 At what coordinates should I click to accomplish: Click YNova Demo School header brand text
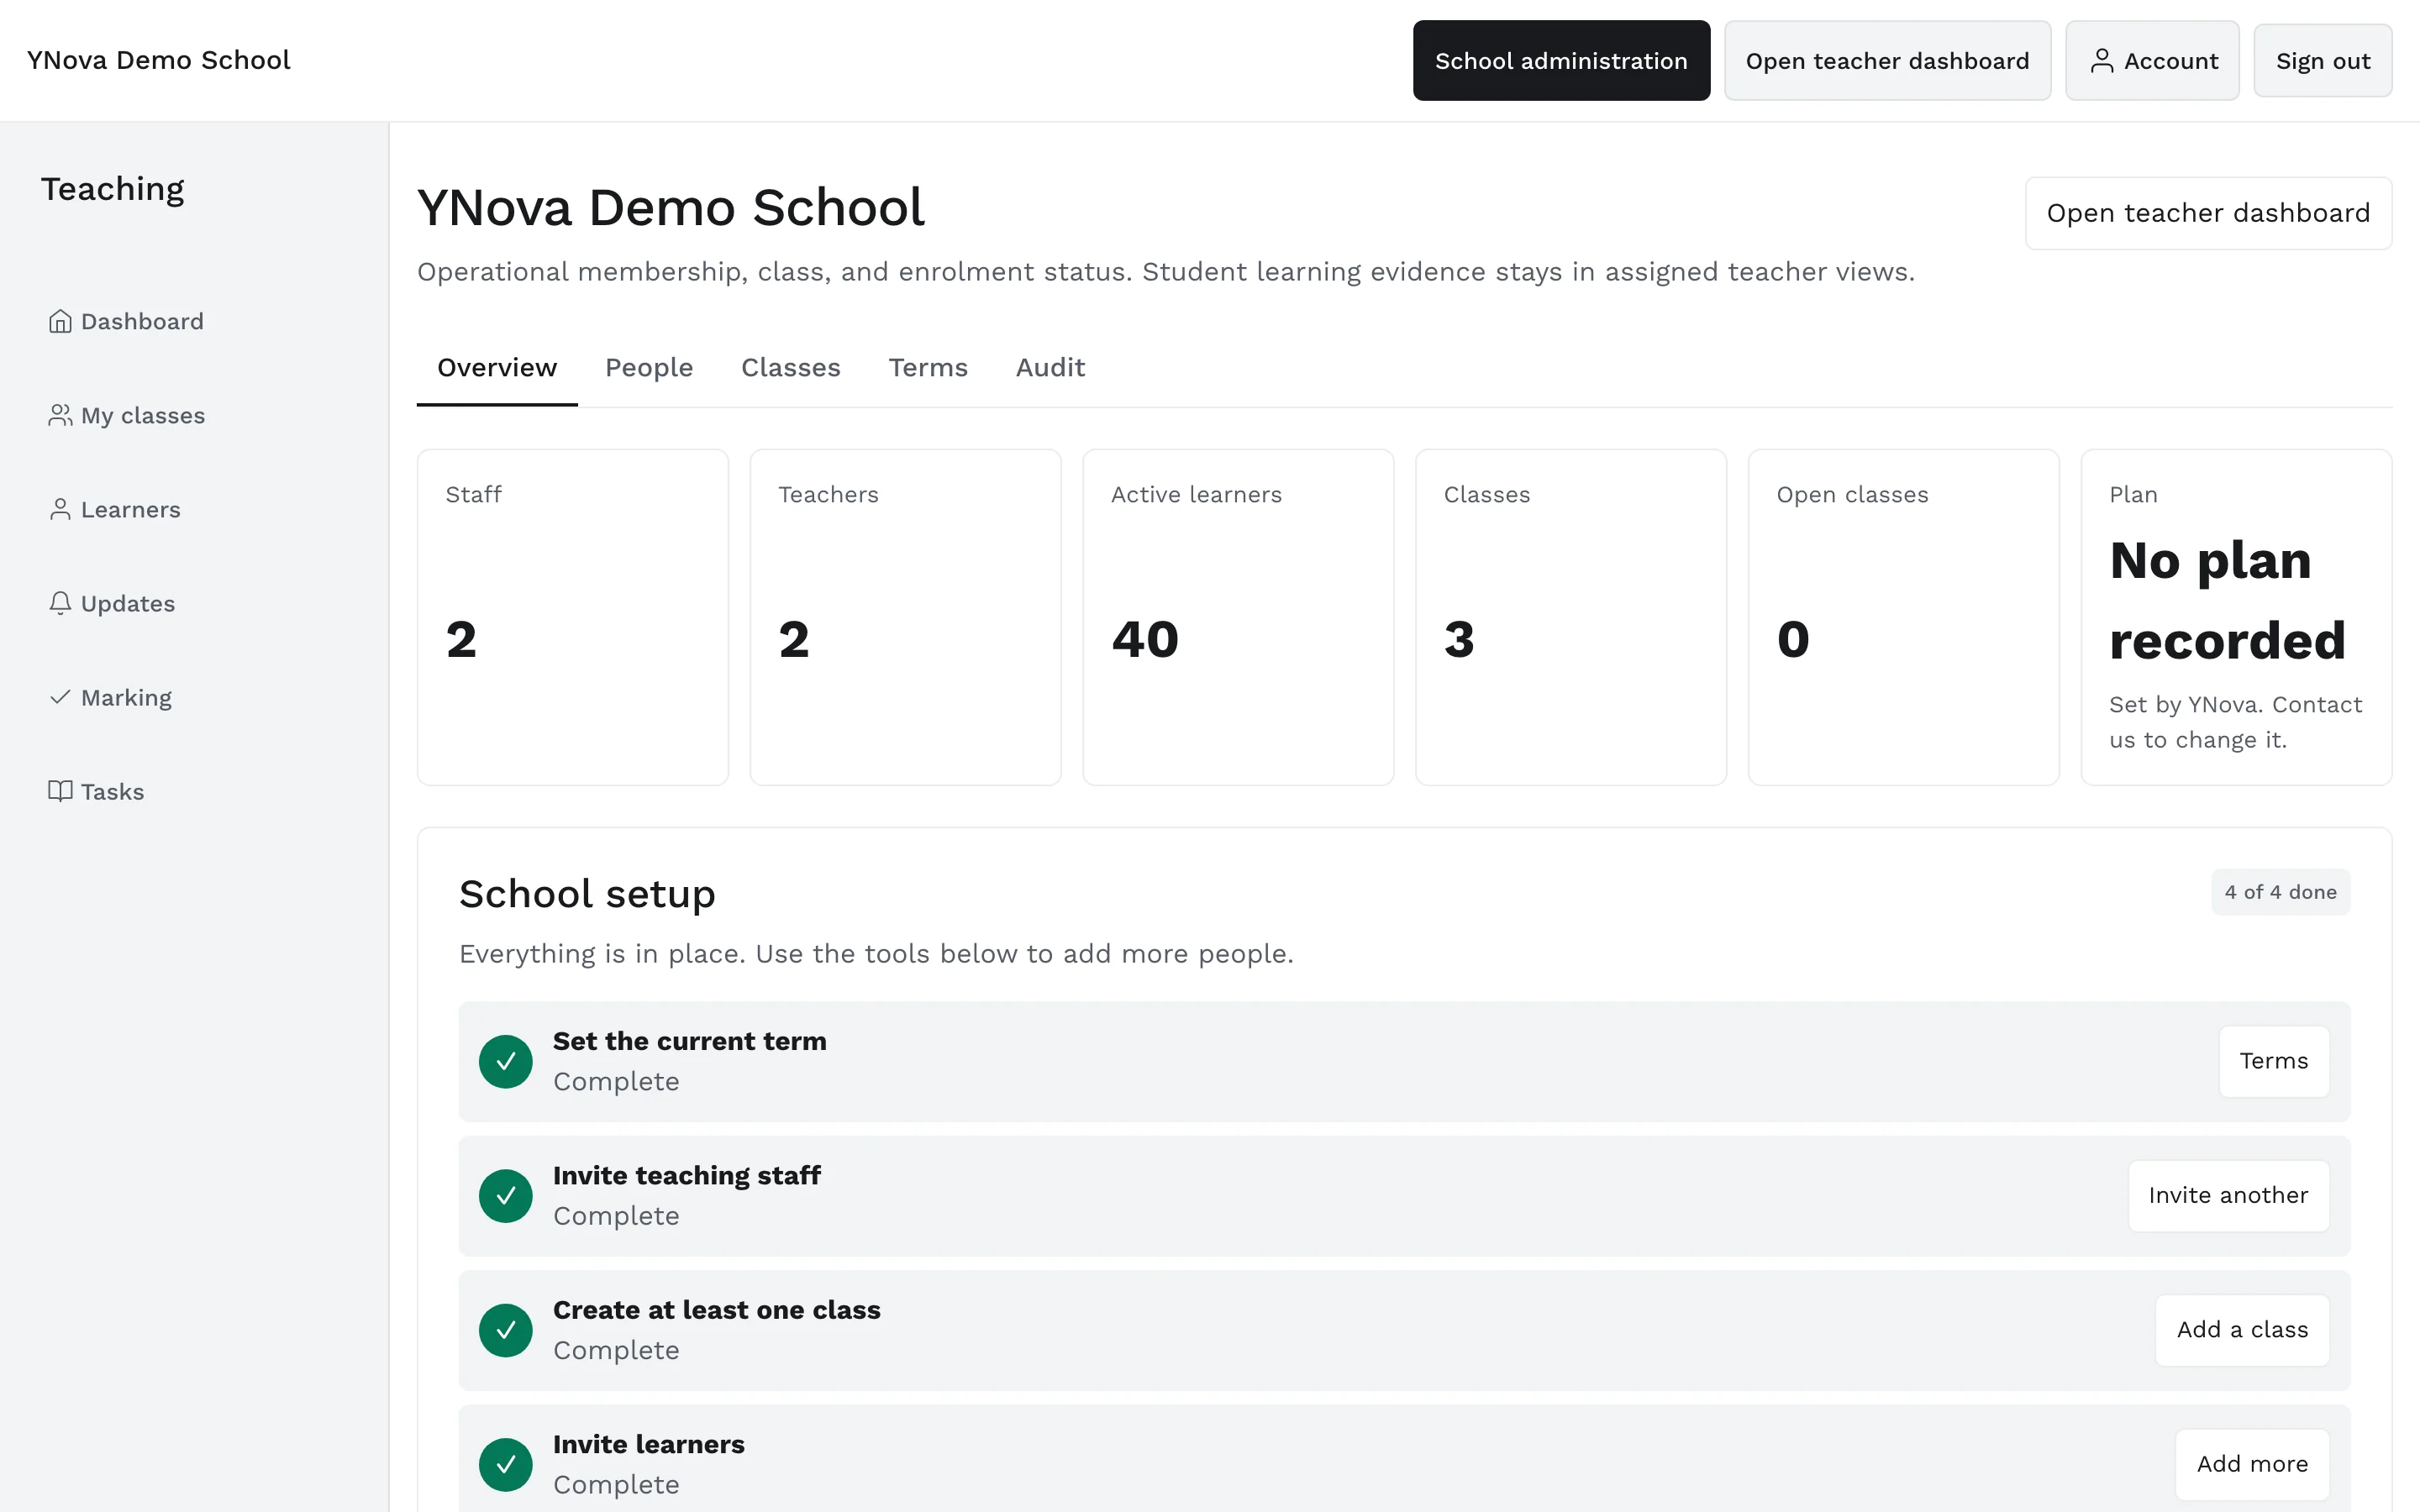click(158, 60)
